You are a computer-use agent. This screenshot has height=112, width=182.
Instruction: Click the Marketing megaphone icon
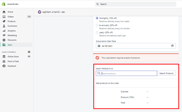4,35
